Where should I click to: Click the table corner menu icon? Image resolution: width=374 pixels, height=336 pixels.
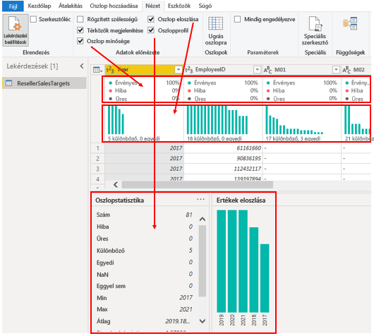click(x=97, y=70)
